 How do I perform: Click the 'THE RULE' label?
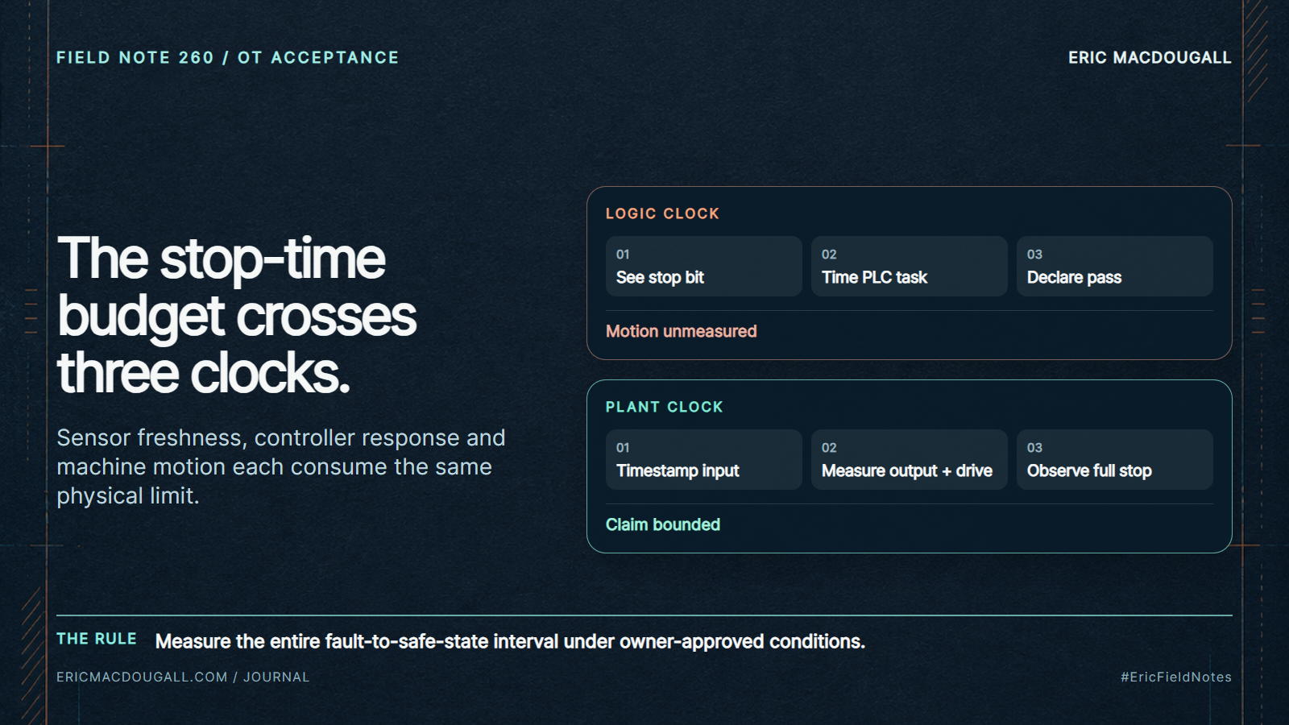96,639
